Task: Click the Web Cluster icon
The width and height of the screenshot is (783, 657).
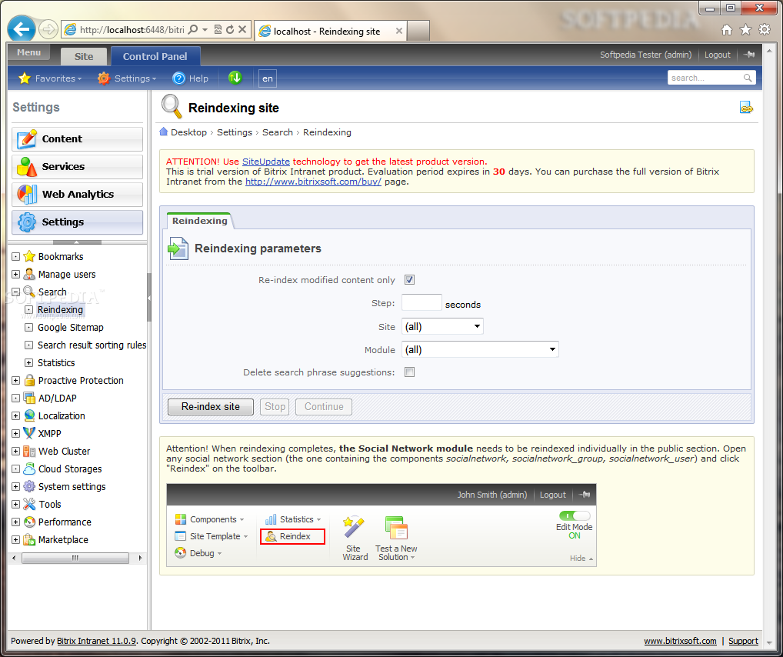Action: [x=29, y=451]
